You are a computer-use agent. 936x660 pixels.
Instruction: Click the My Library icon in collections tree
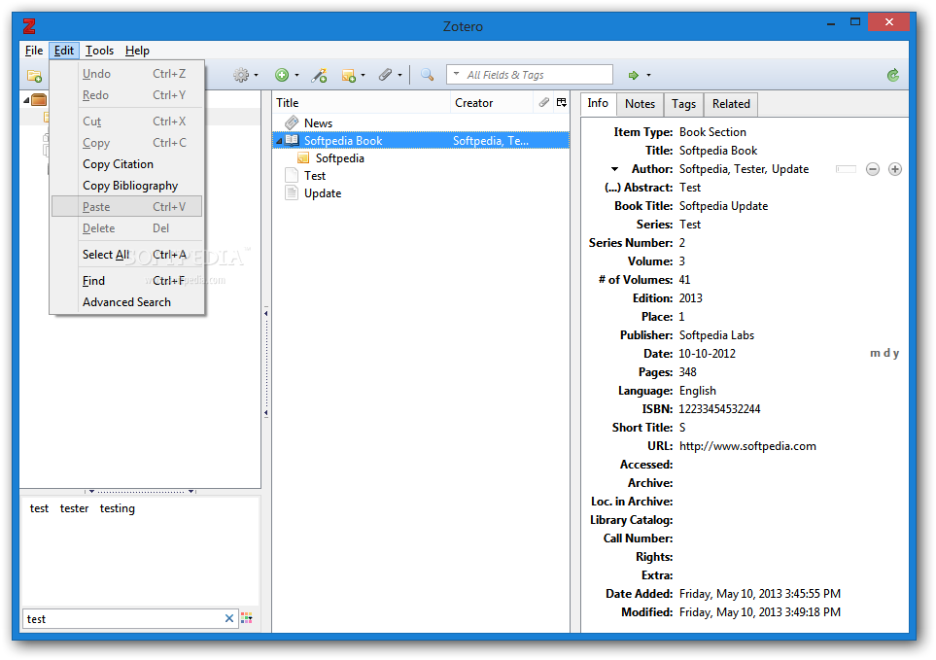click(x=39, y=100)
